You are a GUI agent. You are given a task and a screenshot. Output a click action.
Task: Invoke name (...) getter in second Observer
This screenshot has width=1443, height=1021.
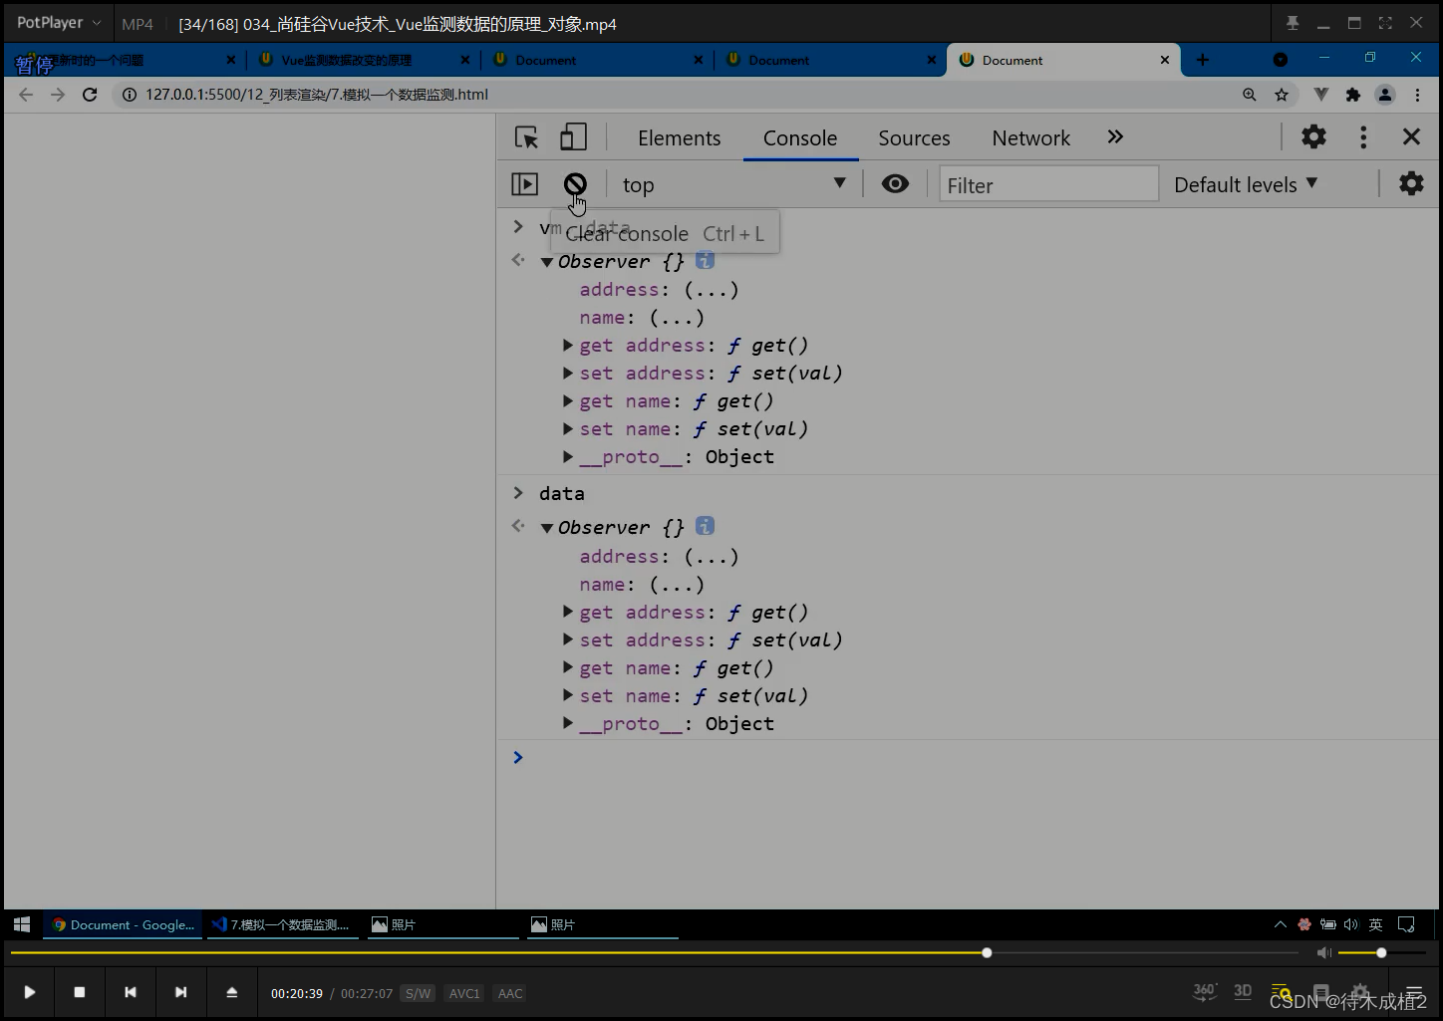click(677, 585)
